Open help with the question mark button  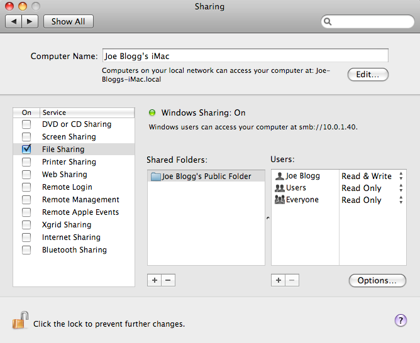(401, 320)
